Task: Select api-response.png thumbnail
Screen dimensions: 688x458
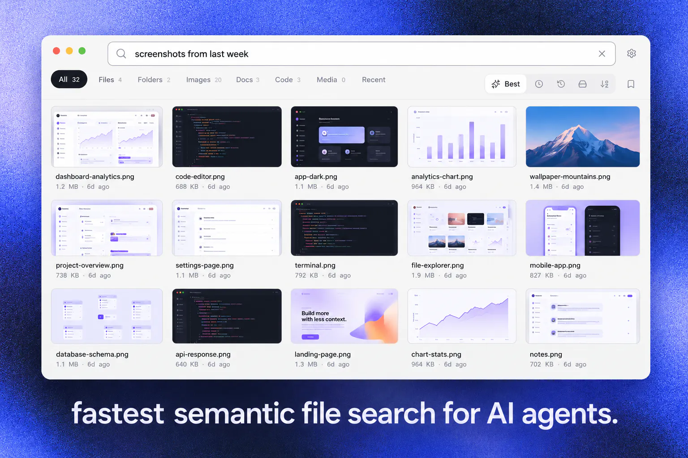Action: point(227,316)
